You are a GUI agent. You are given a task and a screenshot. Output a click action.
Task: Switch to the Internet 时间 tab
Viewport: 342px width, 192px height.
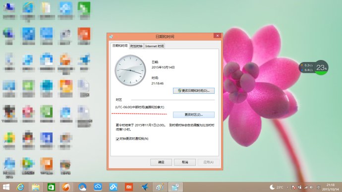(x=155, y=46)
